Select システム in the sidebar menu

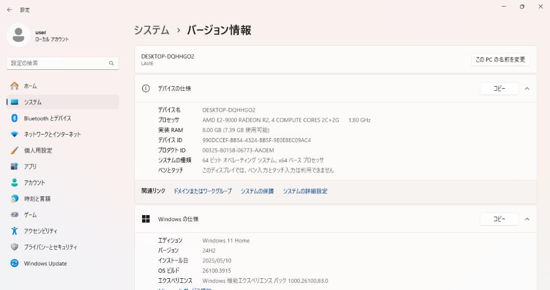(x=63, y=102)
